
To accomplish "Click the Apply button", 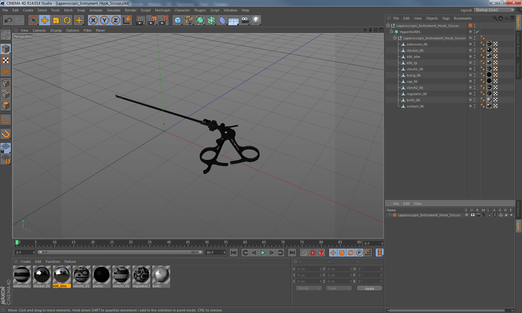I will [369, 289].
